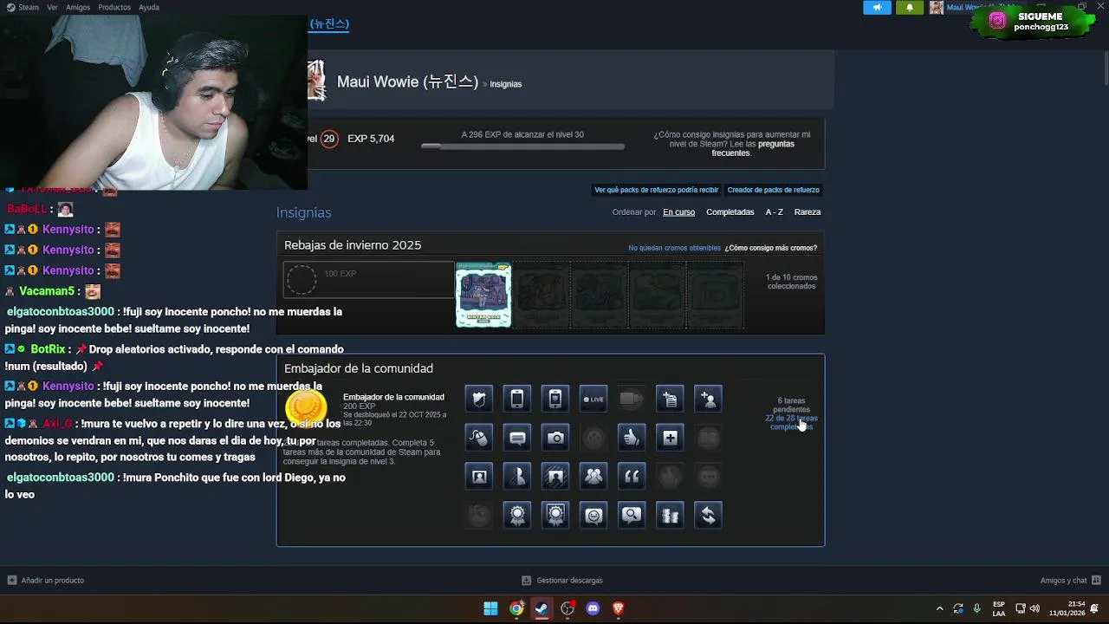This screenshot has height=624, width=1109.
Task: Open the collected Winter Sale trading card
Action: click(x=483, y=295)
